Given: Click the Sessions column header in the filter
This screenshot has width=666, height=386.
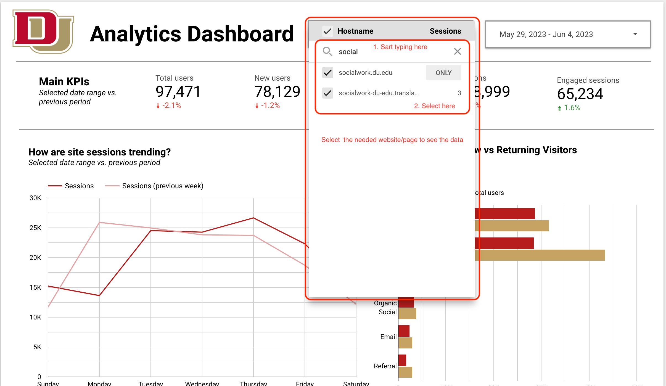Looking at the screenshot, I should pos(445,31).
